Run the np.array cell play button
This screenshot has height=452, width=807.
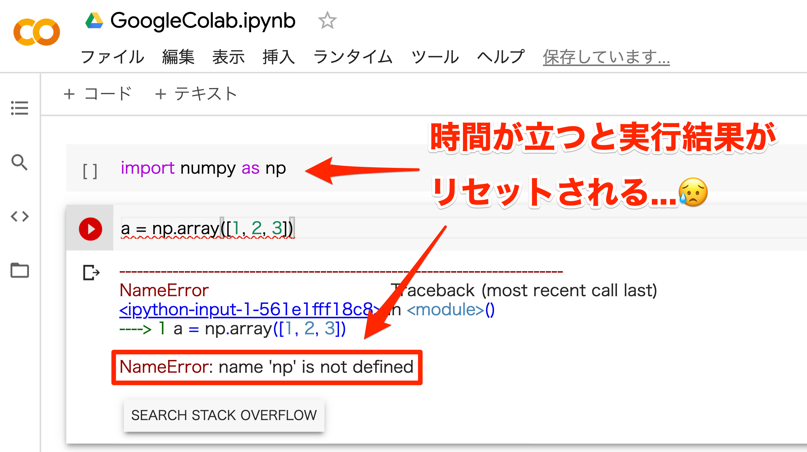(x=90, y=229)
